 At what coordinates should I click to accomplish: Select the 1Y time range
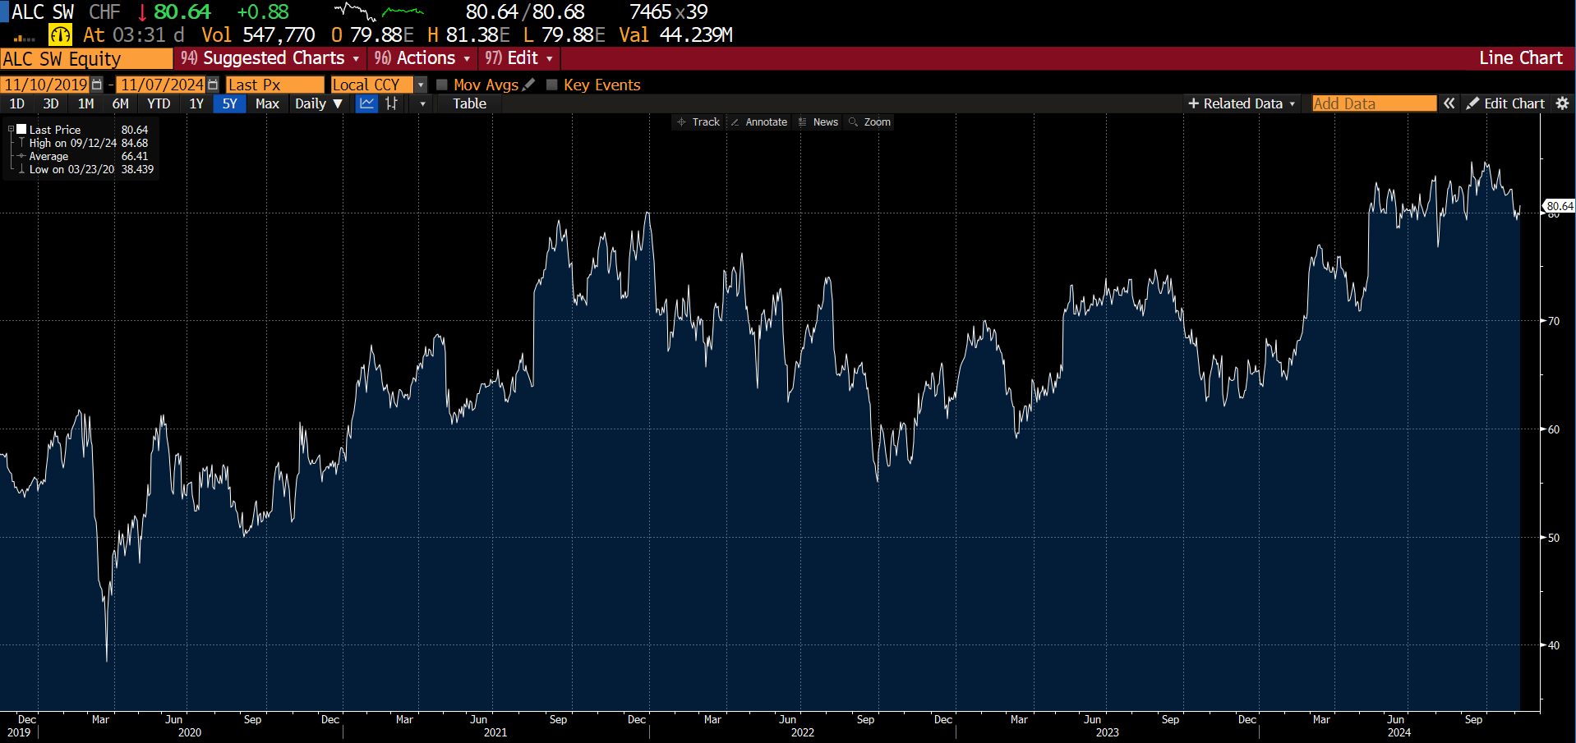click(x=196, y=103)
